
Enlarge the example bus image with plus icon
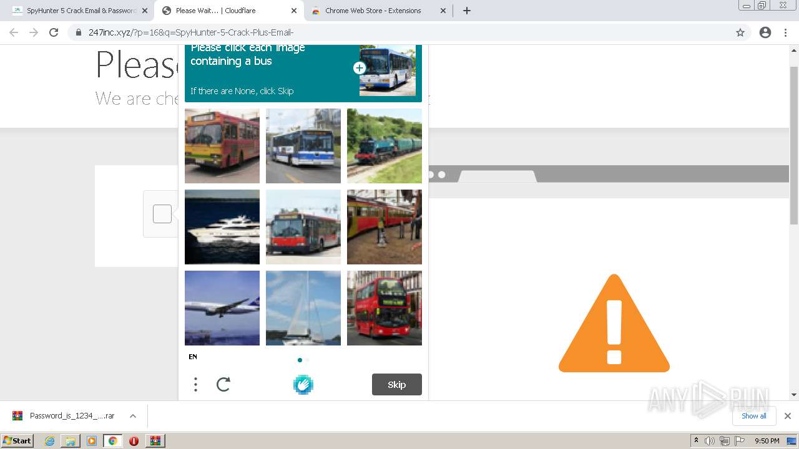pos(359,68)
